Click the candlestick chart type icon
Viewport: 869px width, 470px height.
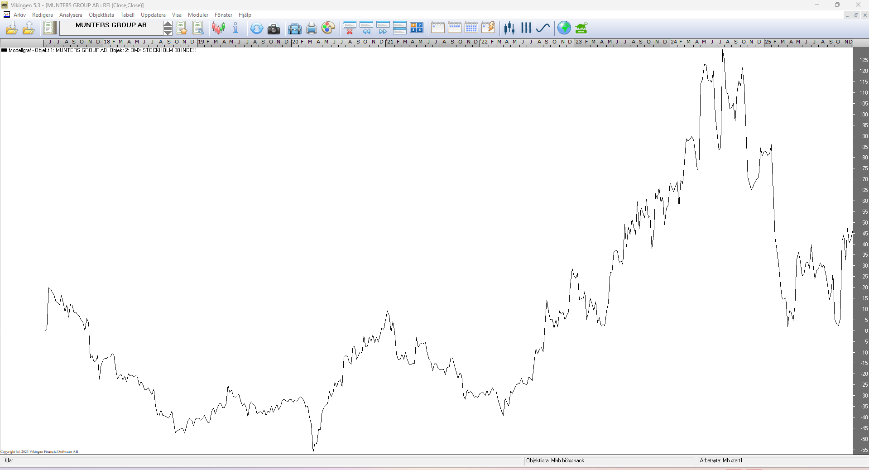(509, 28)
